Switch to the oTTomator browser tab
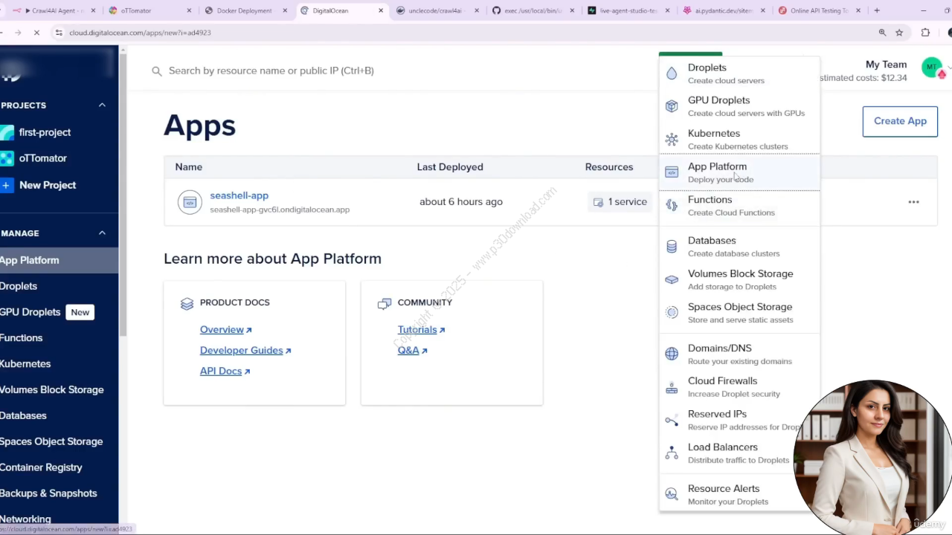The image size is (952, 535). pyautogui.click(x=149, y=10)
